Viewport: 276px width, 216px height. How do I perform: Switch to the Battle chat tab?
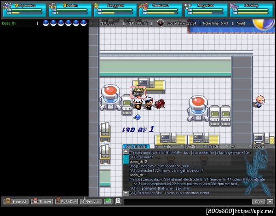coord(191,146)
